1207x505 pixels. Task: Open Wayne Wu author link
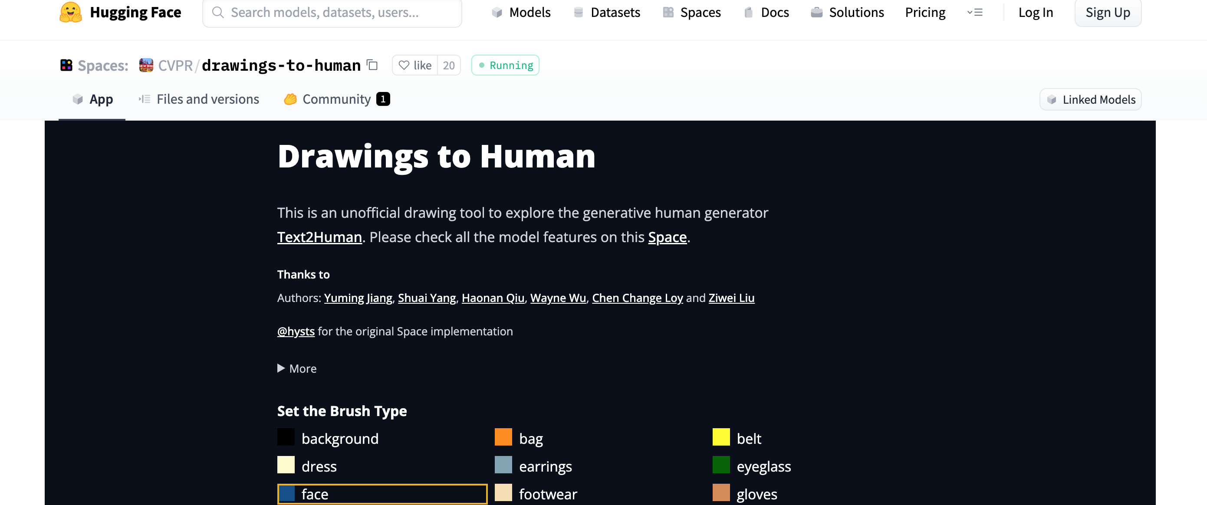pyautogui.click(x=558, y=298)
